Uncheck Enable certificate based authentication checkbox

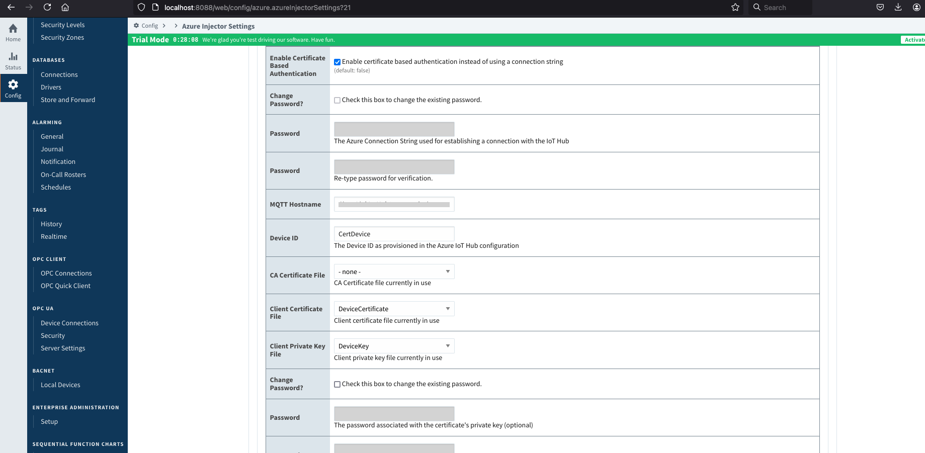point(338,62)
